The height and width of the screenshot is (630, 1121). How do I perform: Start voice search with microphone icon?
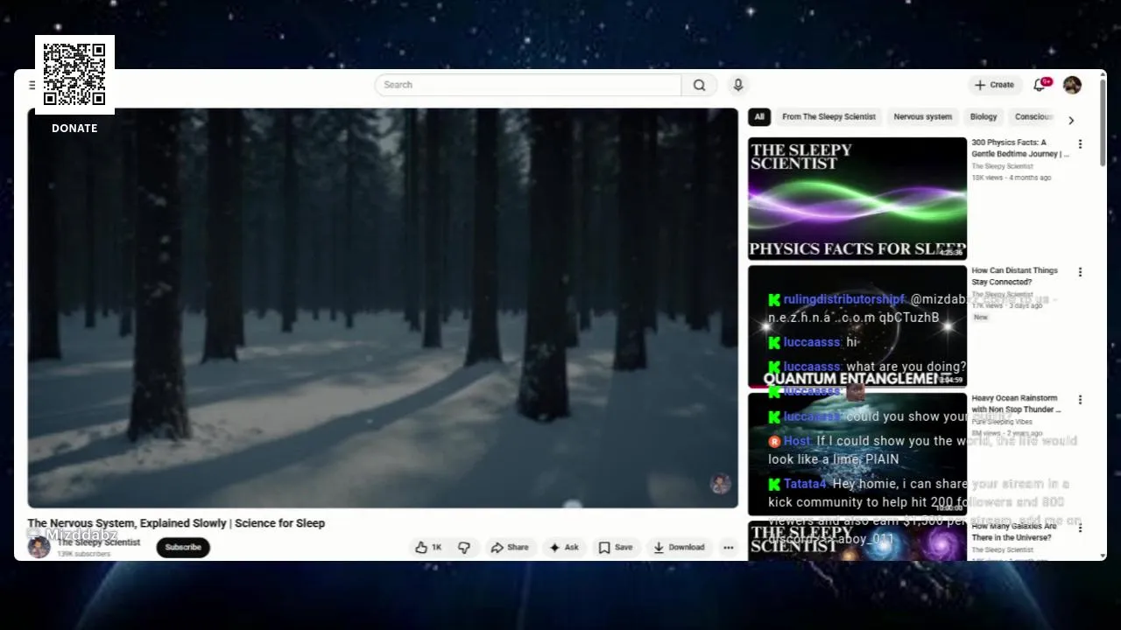[738, 85]
